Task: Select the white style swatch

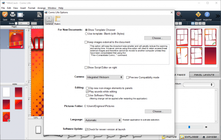Action: pyautogui.click(x=6, y=92)
